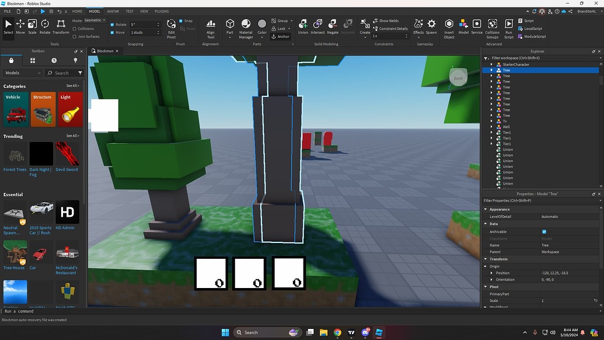Viewport: 604px width, 340px height.
Task: Click the Create constraint tool
Action: coord(365,29)
